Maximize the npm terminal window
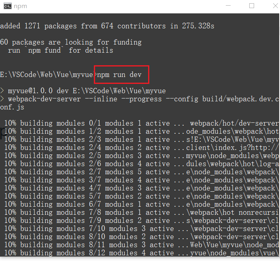Image resolution: width=280 pixels, height=261 pixels. (x=252, y=6)
